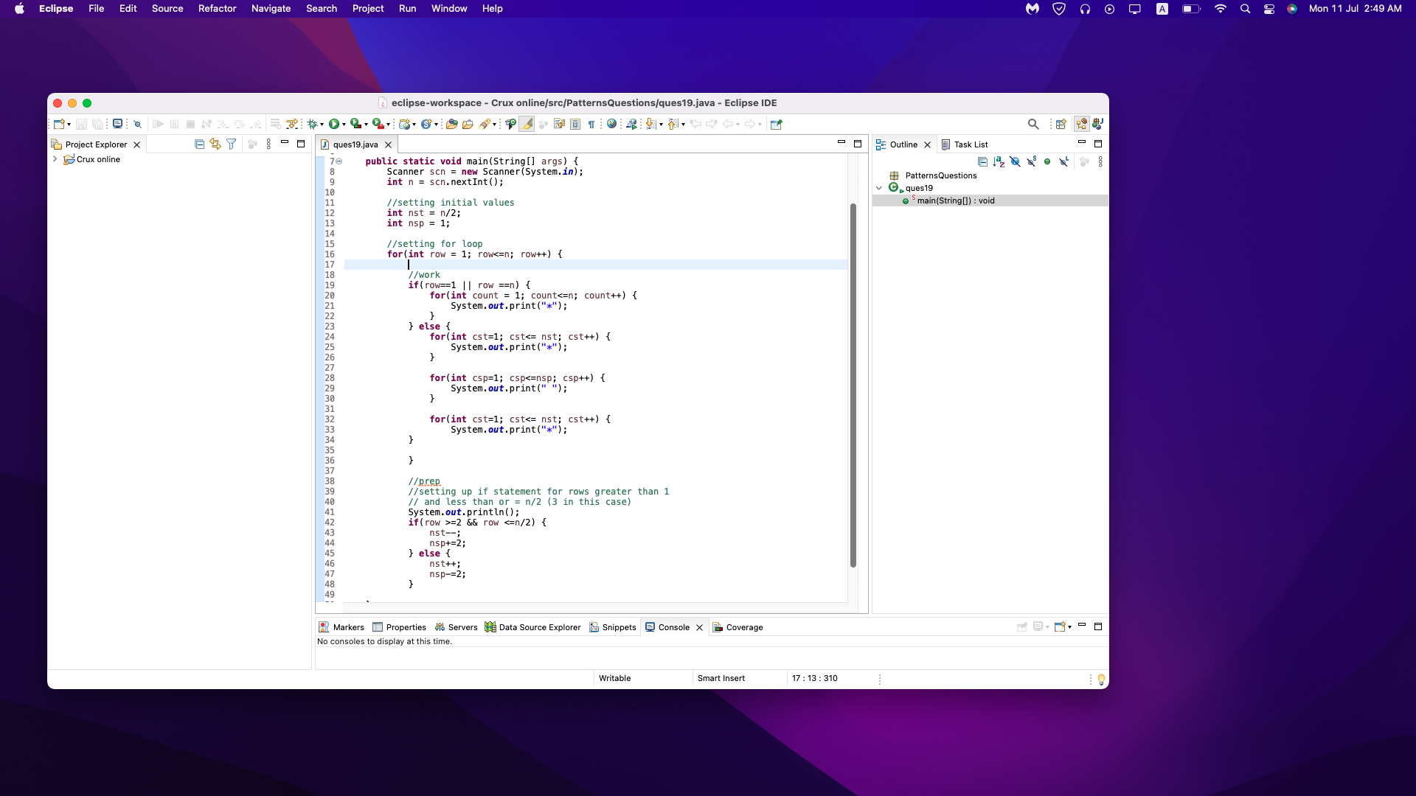1416x796 pixels.
Task: Toggle alphabetical Sort in Outline view
Action: point(999,161)
